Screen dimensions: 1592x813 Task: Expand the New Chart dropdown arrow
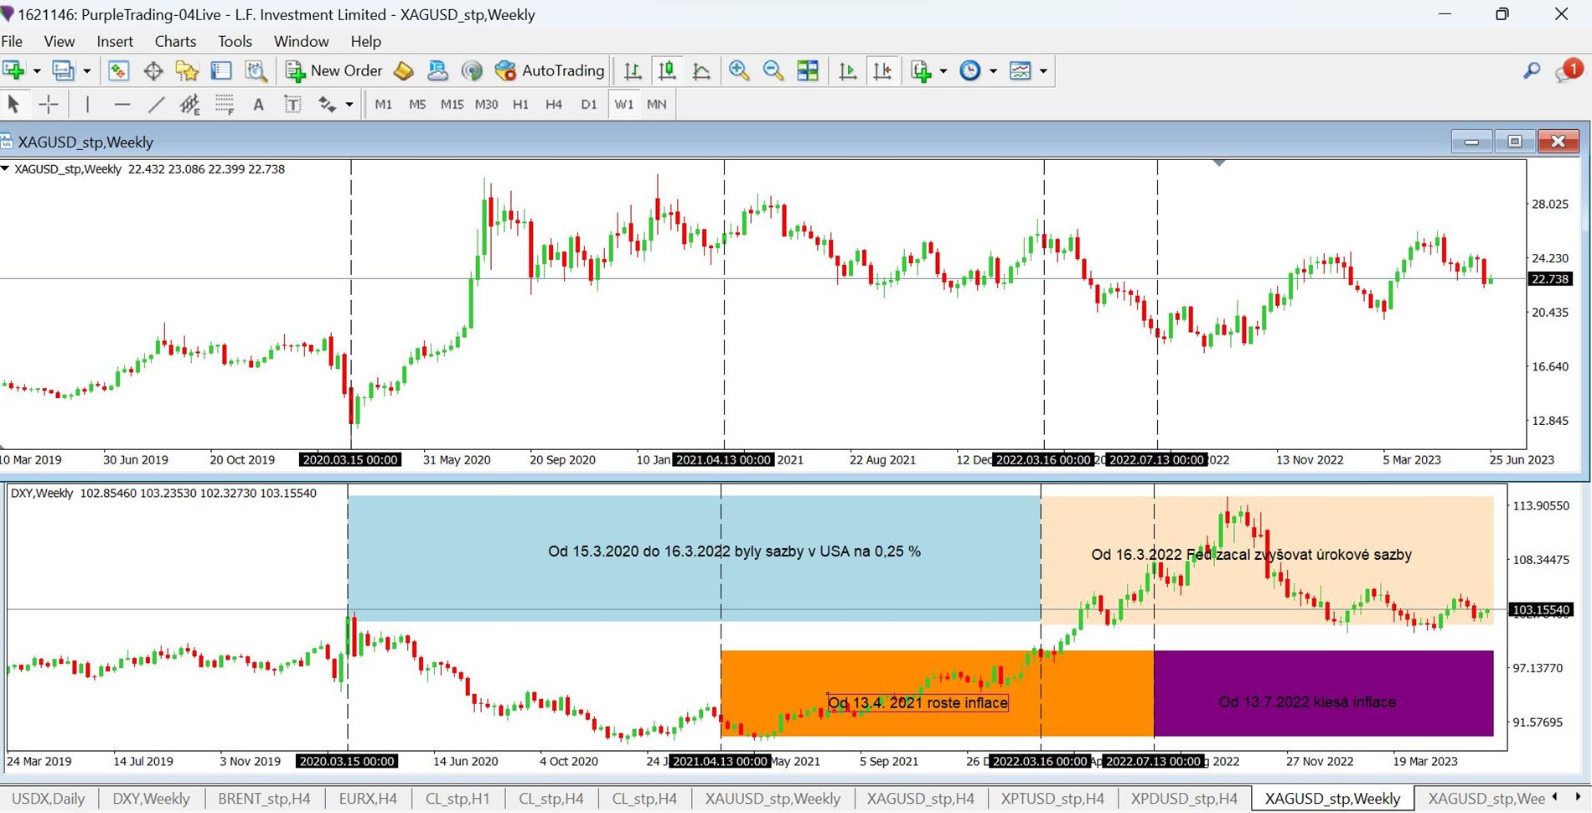[x=36, y=71]
